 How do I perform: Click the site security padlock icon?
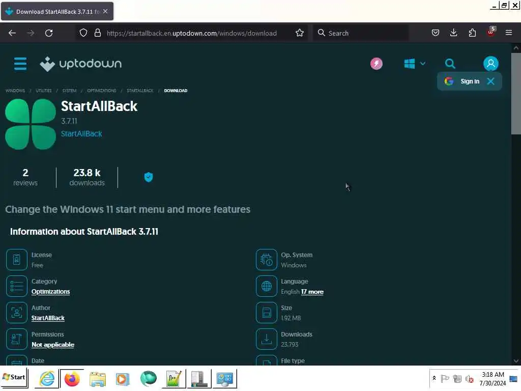[97, 33]
